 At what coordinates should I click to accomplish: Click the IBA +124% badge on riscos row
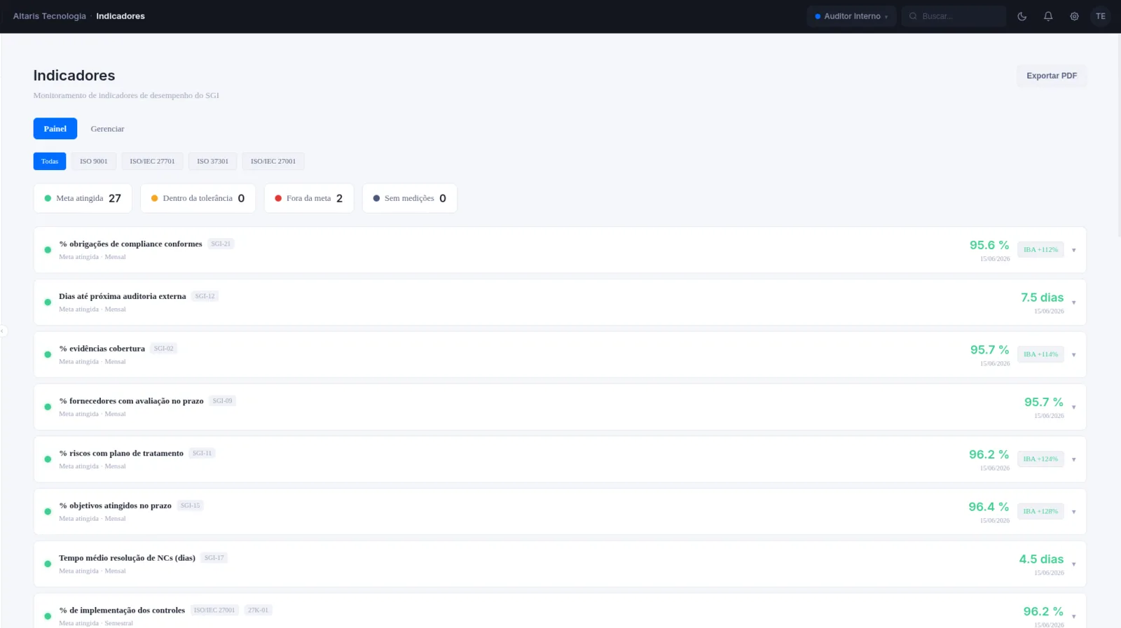tap(1040, 459)
